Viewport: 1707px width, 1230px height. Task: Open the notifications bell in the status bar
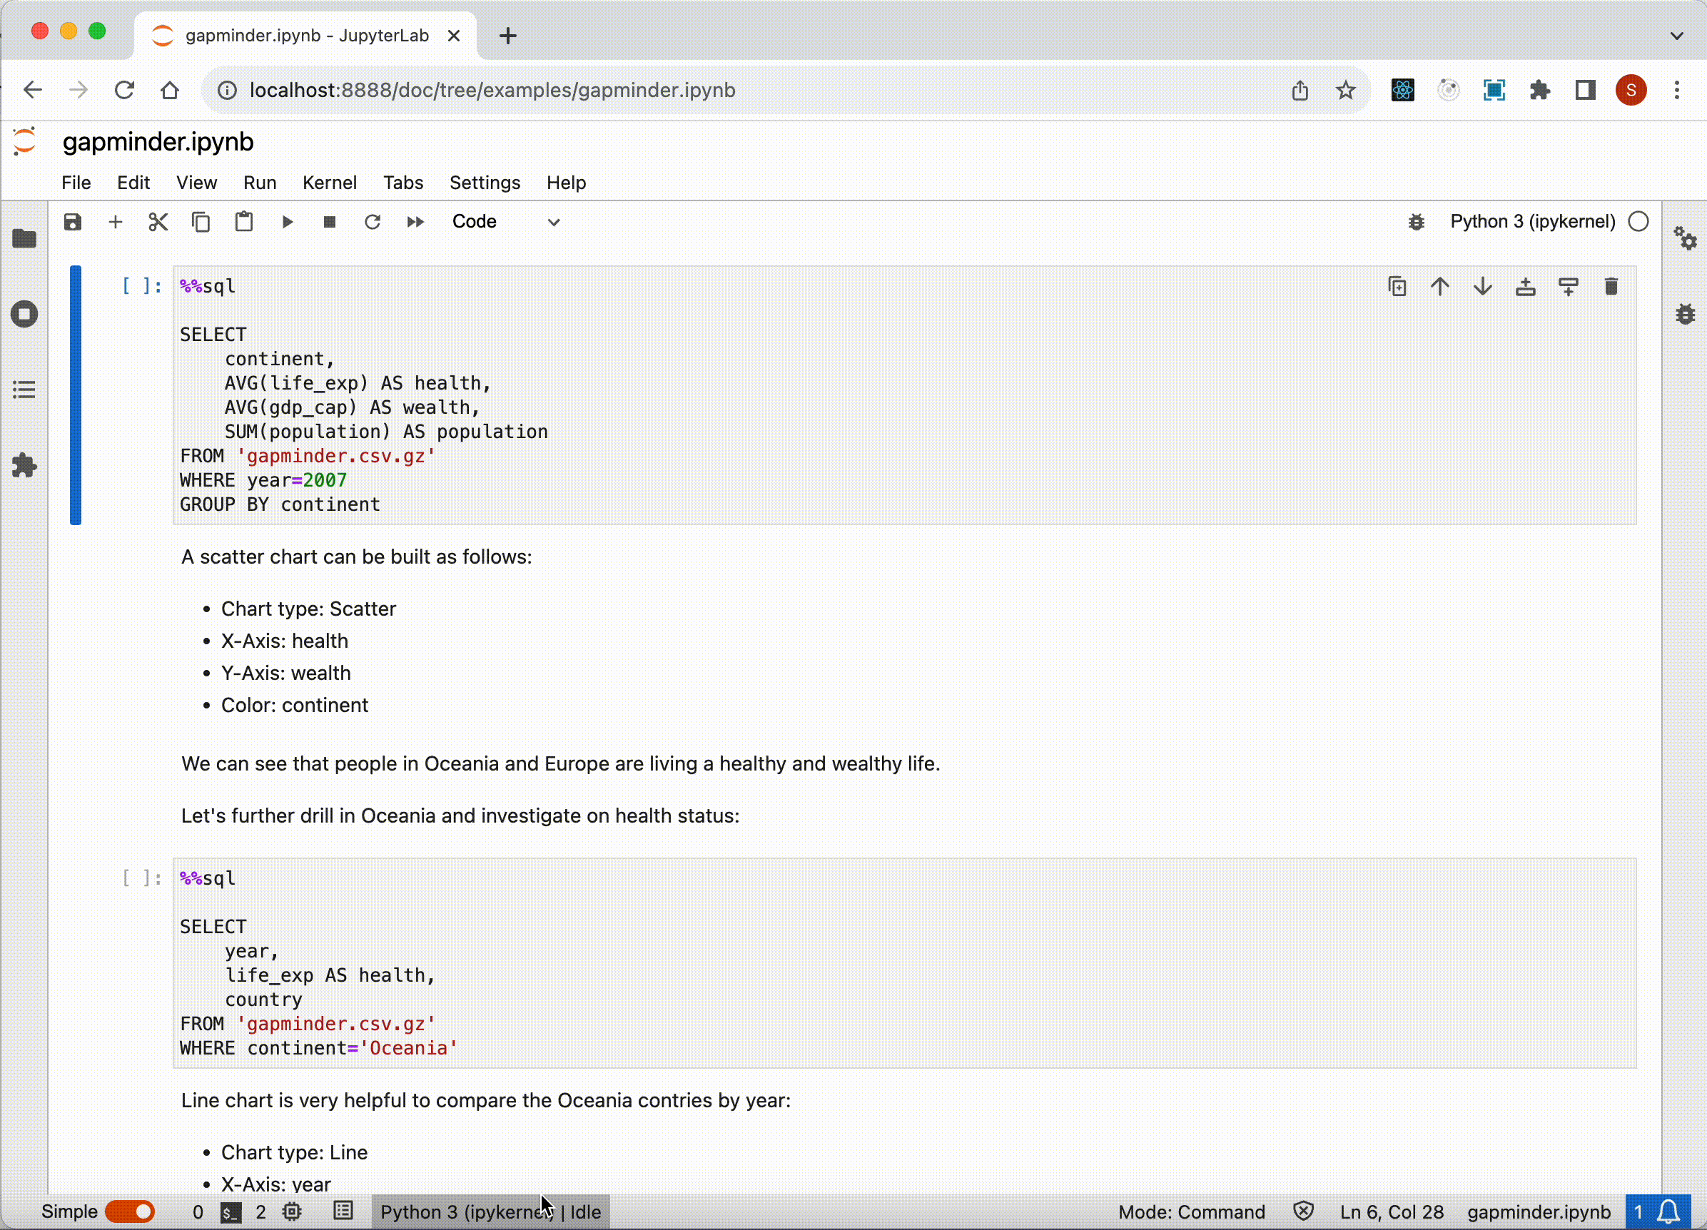click(x=1668, y=1211)
